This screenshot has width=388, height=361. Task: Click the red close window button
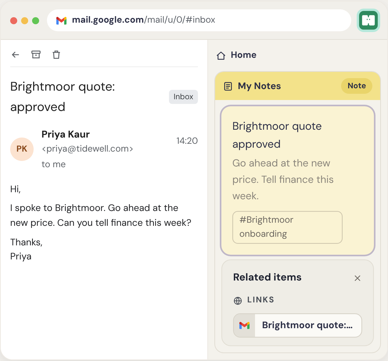click(x=14, y=21)
